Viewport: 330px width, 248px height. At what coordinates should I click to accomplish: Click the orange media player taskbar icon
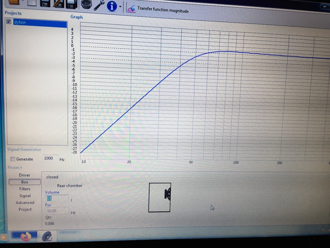coord(3,237)
